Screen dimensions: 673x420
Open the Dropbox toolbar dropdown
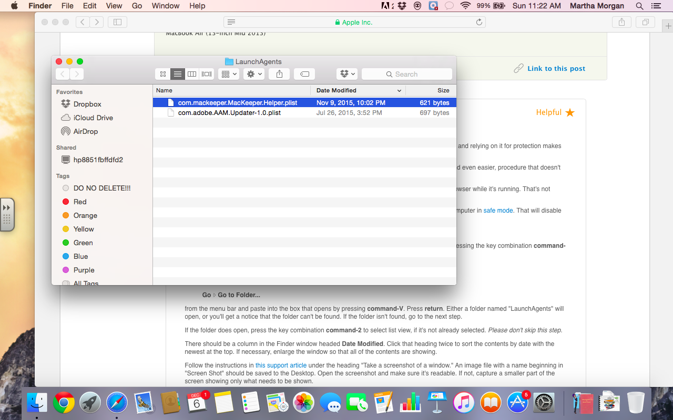pyautogui.click(x=347, y=74)
